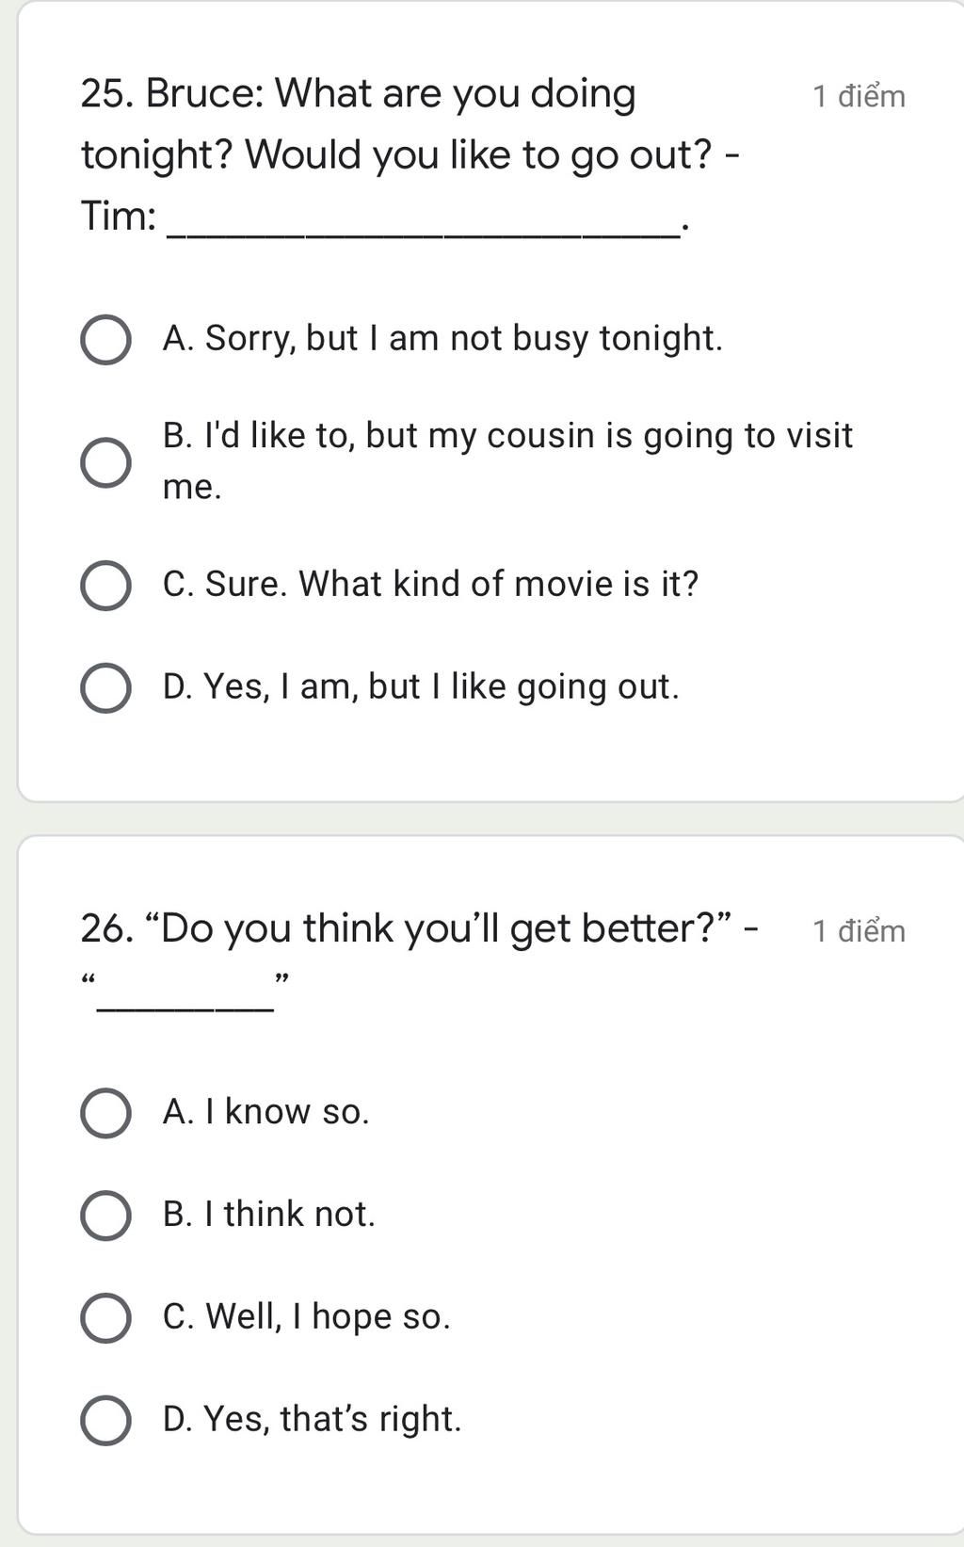This screenshot has height=1547, width=964.
Task: Mark radio circle for 'Well, I hope so'
Action: pos(105,1317)
